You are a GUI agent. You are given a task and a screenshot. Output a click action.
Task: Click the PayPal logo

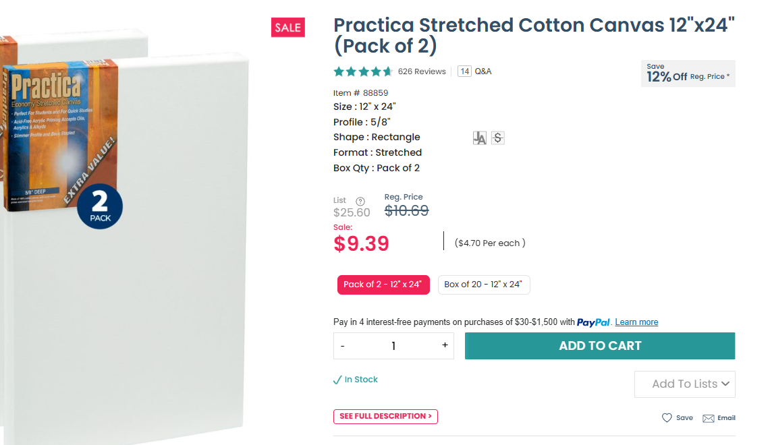[x=593, y=322]
